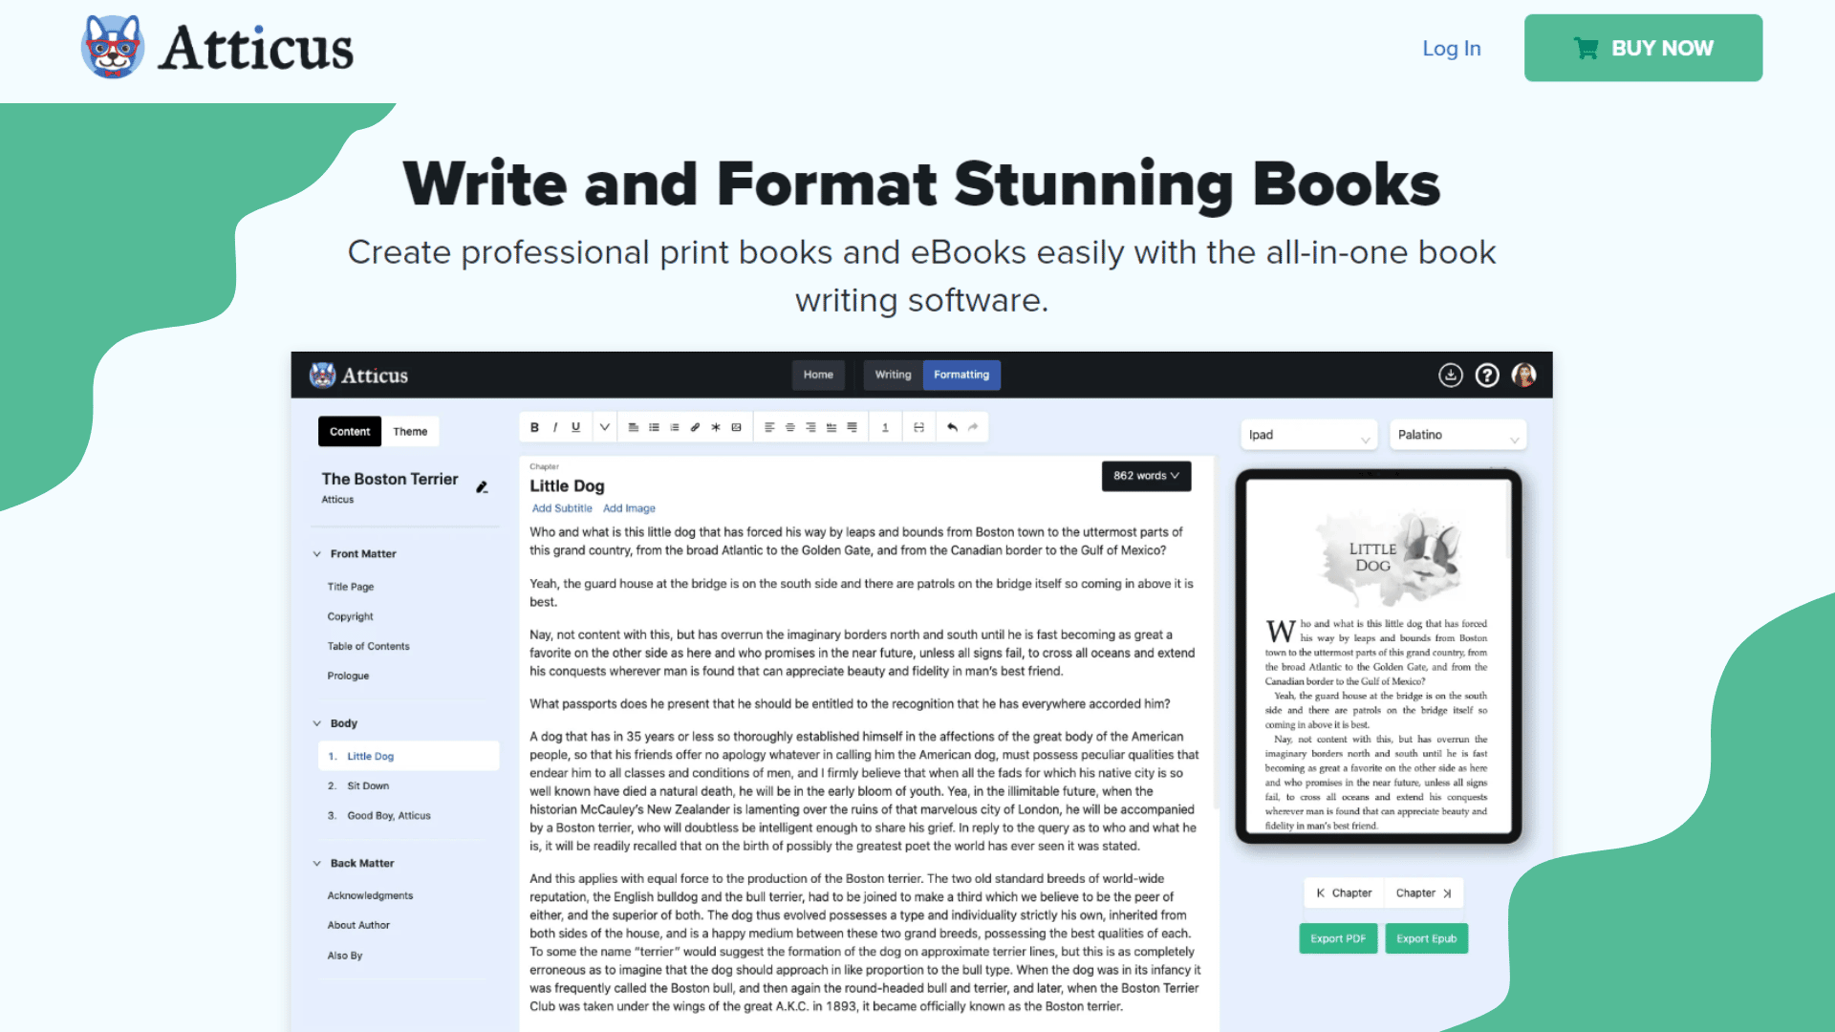Select chapter 1 Little Dog
1835x1032 pixels.
tap(408, 756)
